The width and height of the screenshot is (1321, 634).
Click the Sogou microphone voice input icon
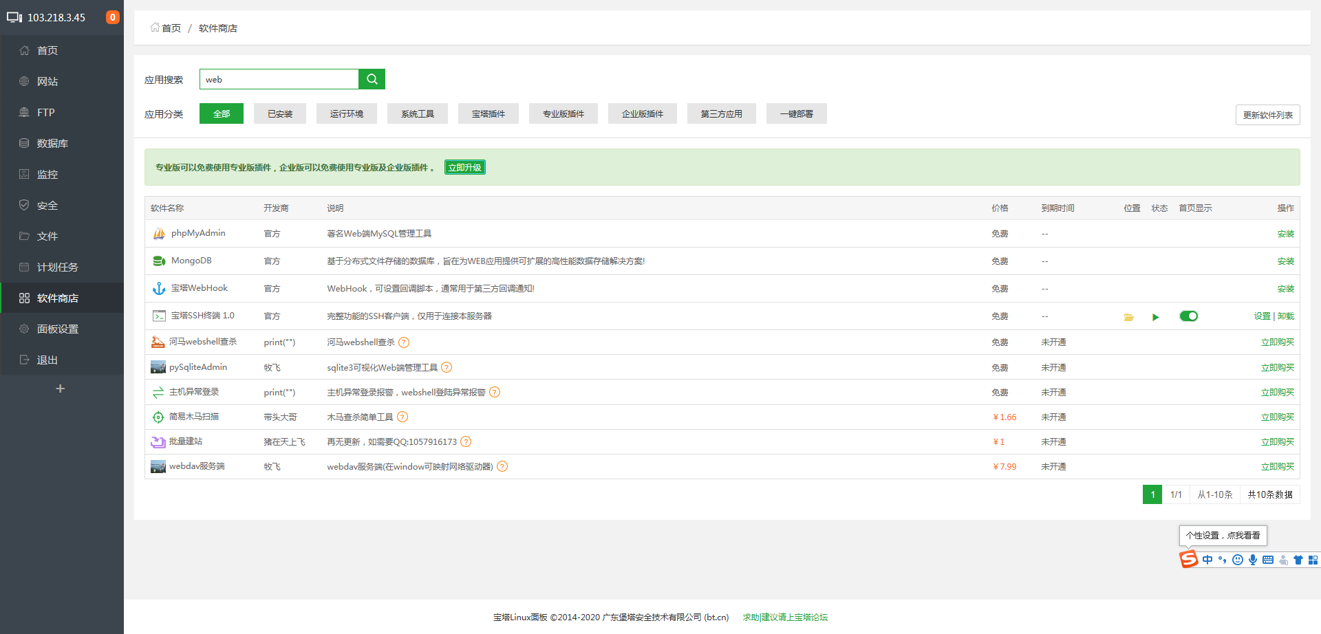click(x=1253, y=560)
